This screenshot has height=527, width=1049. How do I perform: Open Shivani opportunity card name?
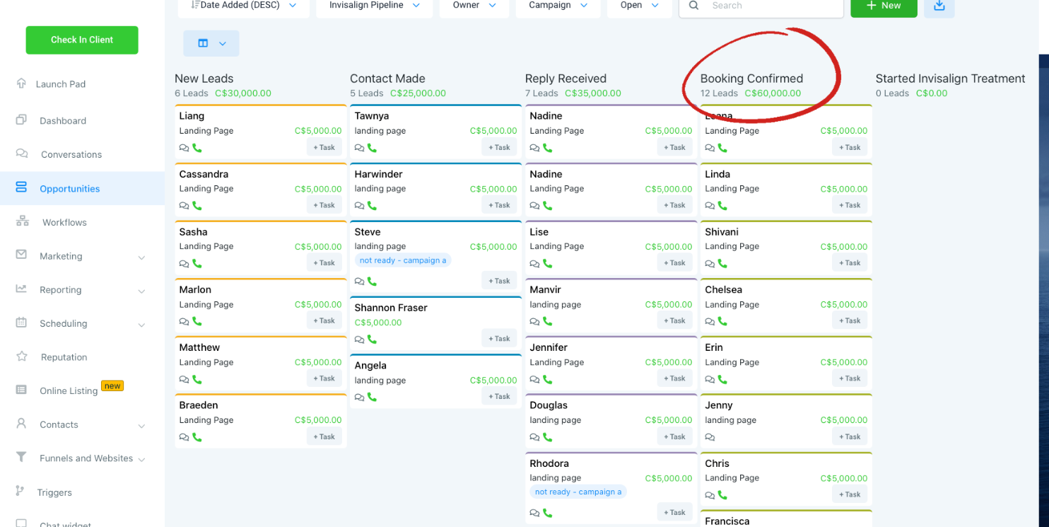pos(722,232)
